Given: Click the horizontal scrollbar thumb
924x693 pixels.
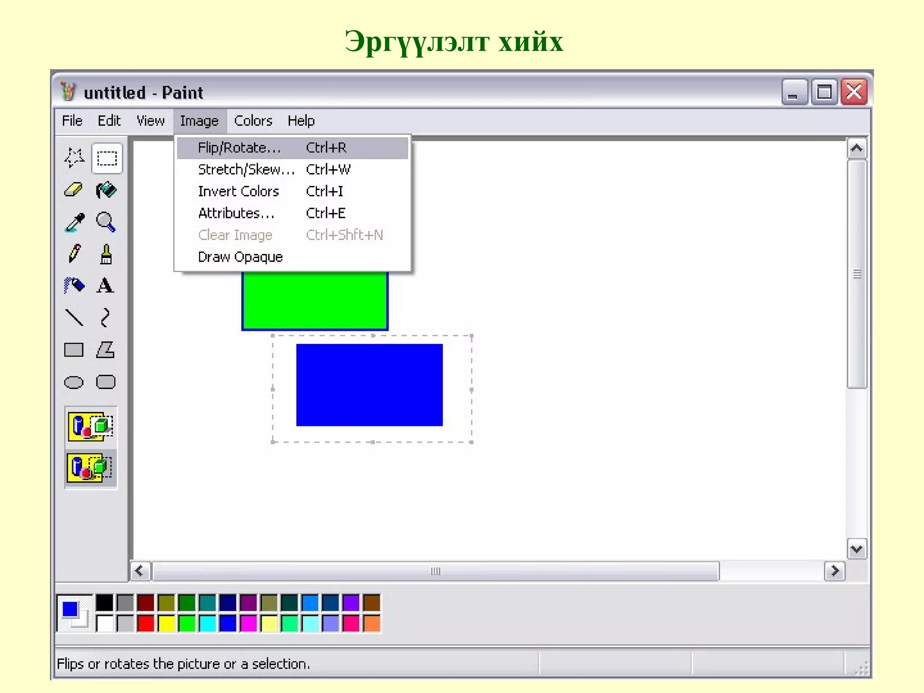Looking at the screenshot, I should click(x=435, y=571).
